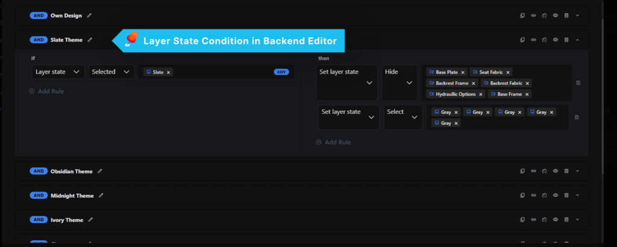Delete the Own Design condition
617x247 pixels.
pos(566,16)
